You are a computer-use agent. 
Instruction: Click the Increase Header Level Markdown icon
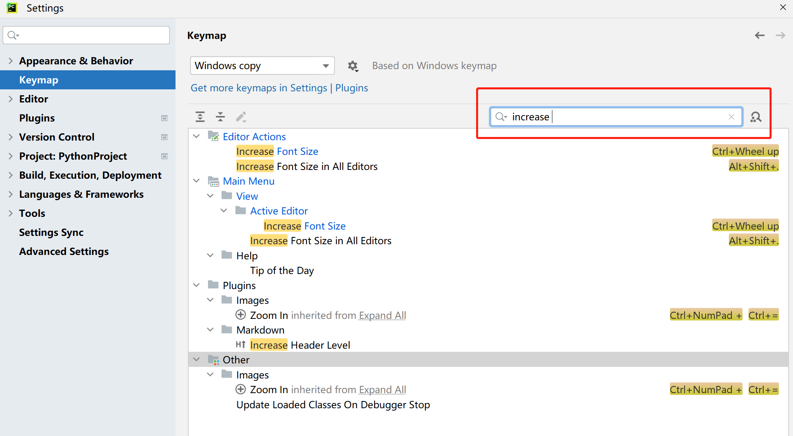pyautogui.click(x=240, y=345)
